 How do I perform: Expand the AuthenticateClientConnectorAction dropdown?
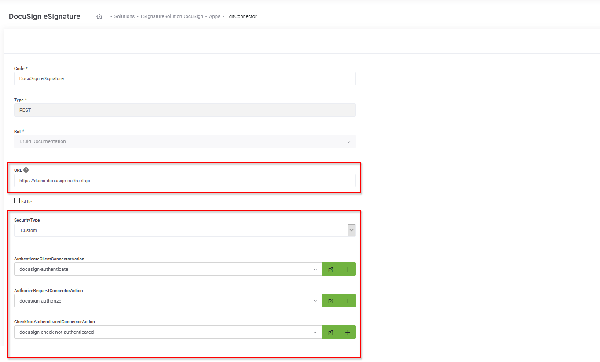pyautogui.click(x=315, y=269)
